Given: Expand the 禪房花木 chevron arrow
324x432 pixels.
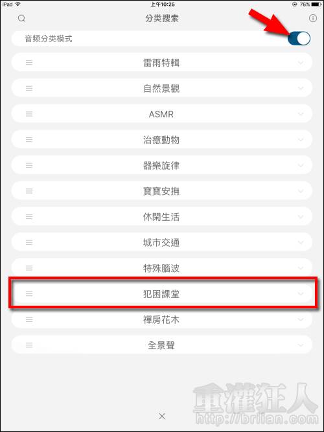Looking at the screenshot, I should (301, 319).
